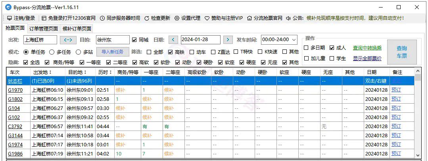Open the 查询中转换乘 link

(367, 48)
